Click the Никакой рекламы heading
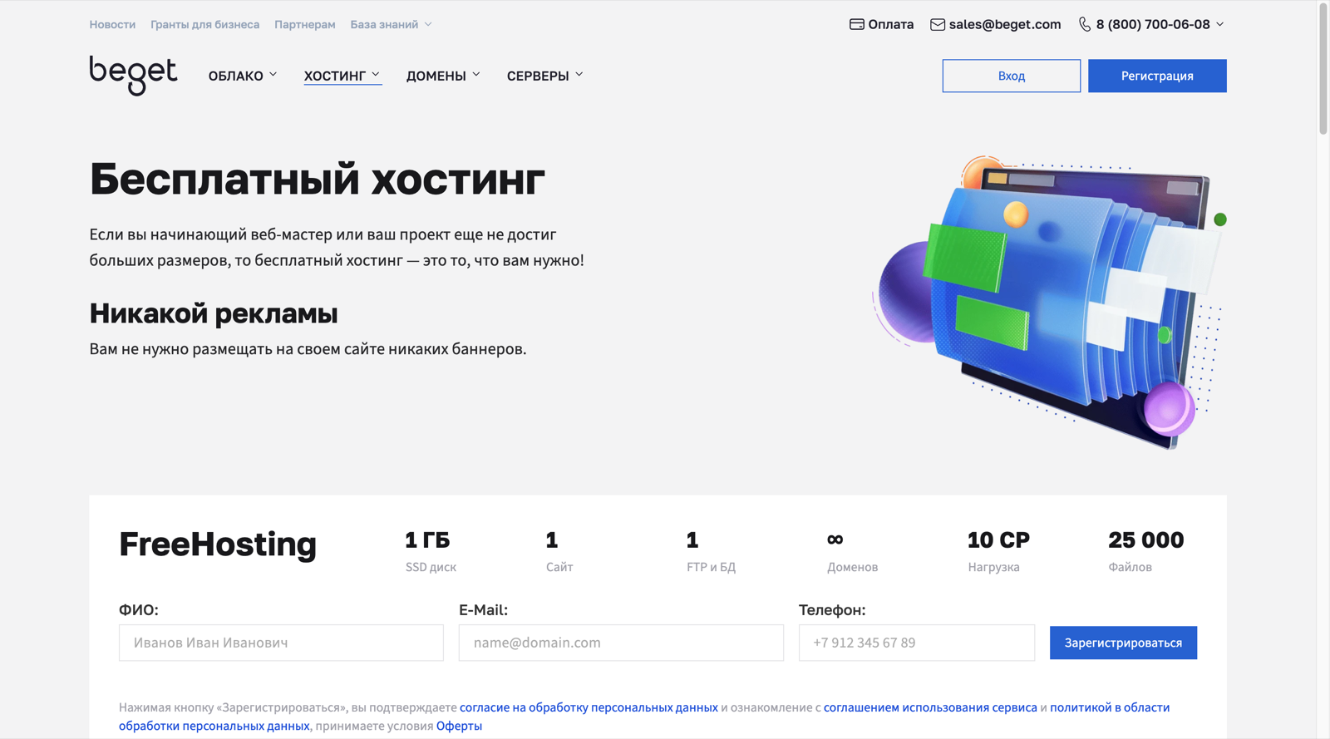1330x739 pixels. click(x=214, y=313)
